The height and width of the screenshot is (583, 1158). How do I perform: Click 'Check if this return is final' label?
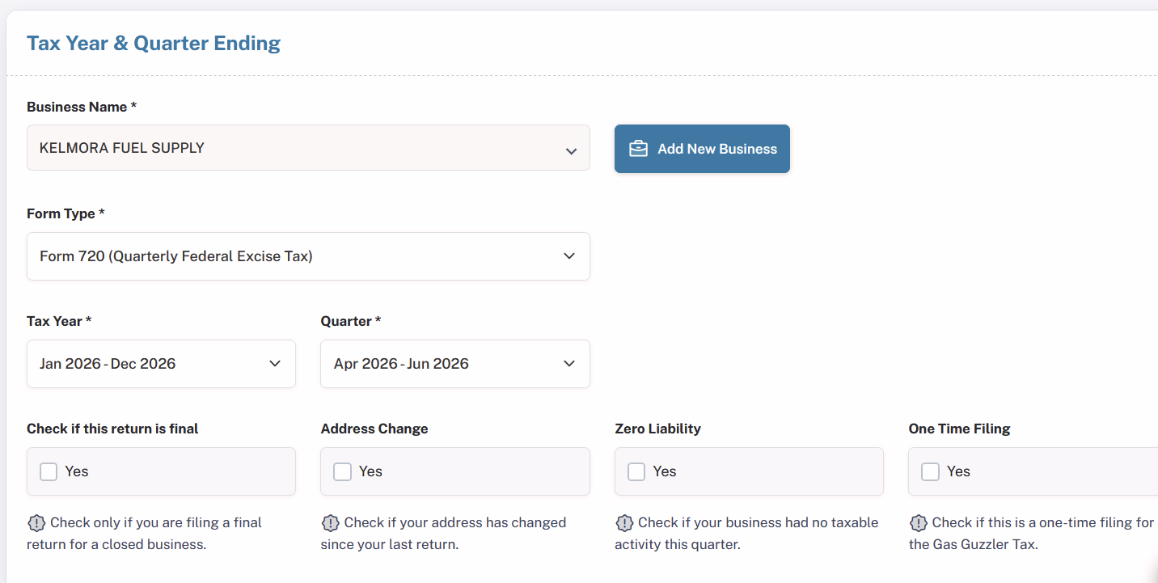(112, 429)
